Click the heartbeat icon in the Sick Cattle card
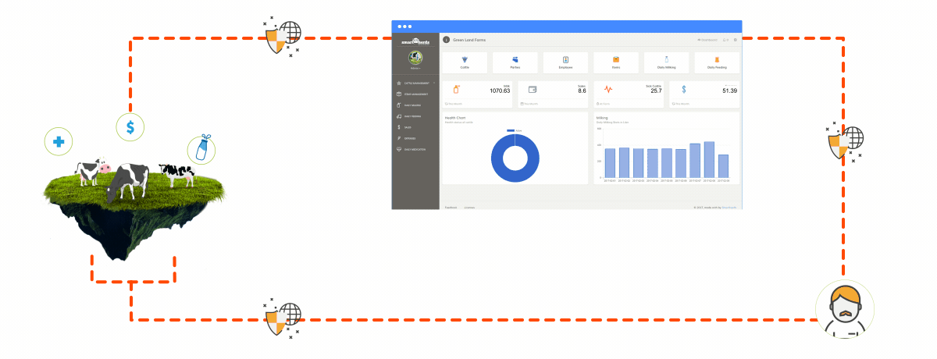 (608, 90)
